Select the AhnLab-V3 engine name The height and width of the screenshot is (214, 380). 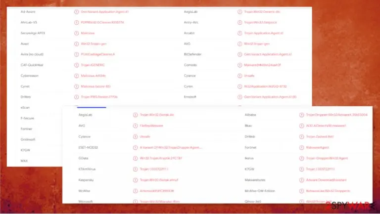[29, 22]
